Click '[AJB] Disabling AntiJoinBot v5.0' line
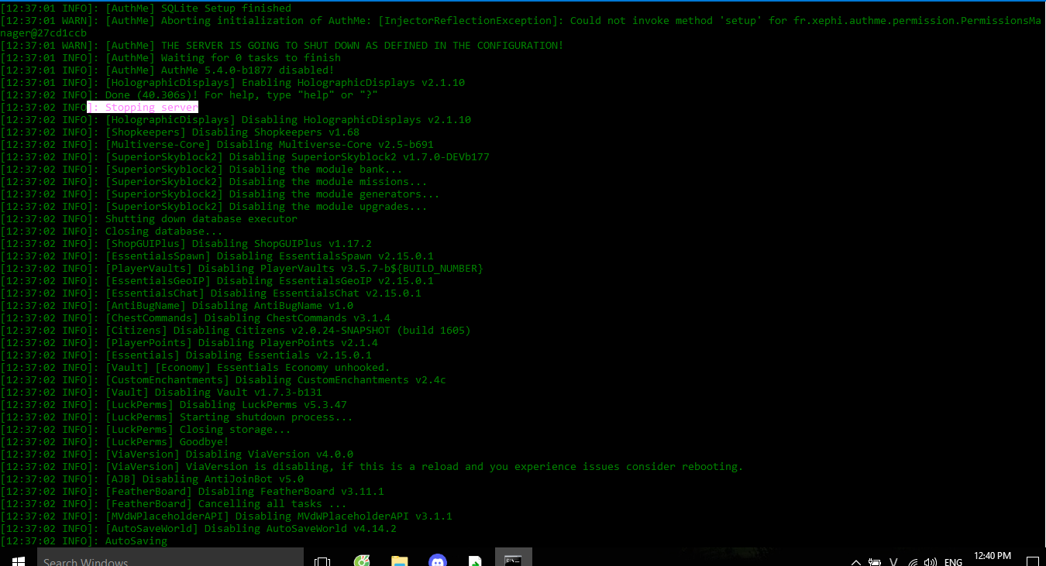The height and width of the screenshot is (566, 1046). pos(151,479)
